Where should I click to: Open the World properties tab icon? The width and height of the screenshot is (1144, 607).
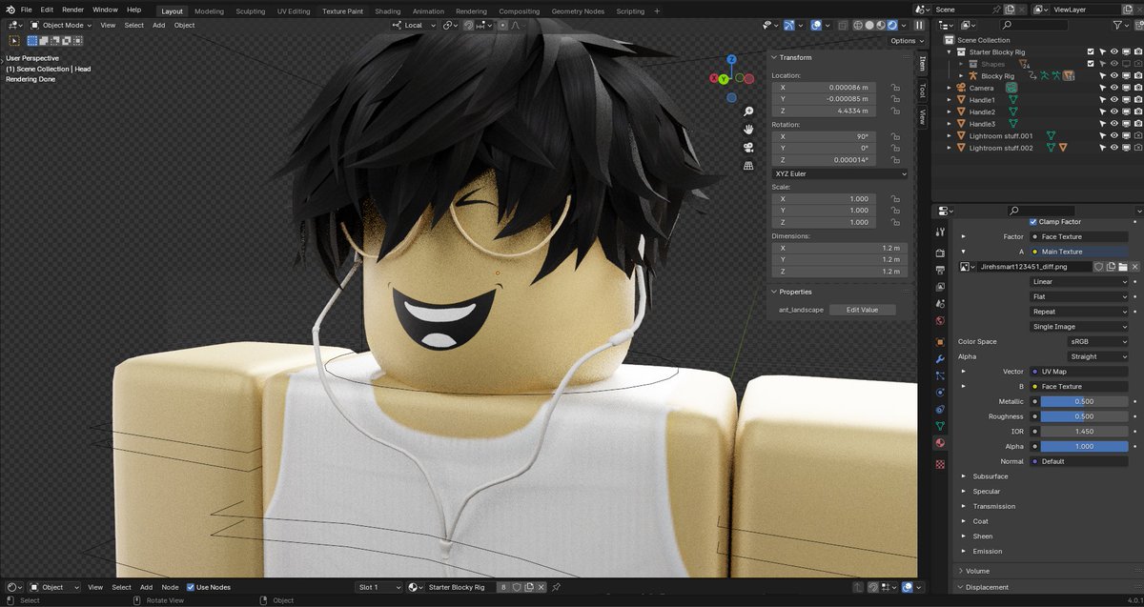click(x=940, y=320)
